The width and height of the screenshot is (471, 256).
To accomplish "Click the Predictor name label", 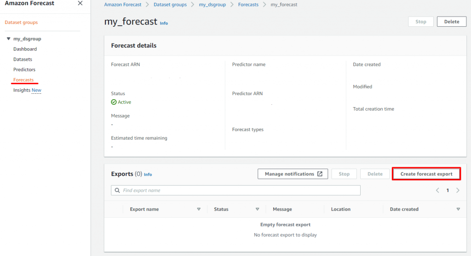I will (x=249, y=64).
